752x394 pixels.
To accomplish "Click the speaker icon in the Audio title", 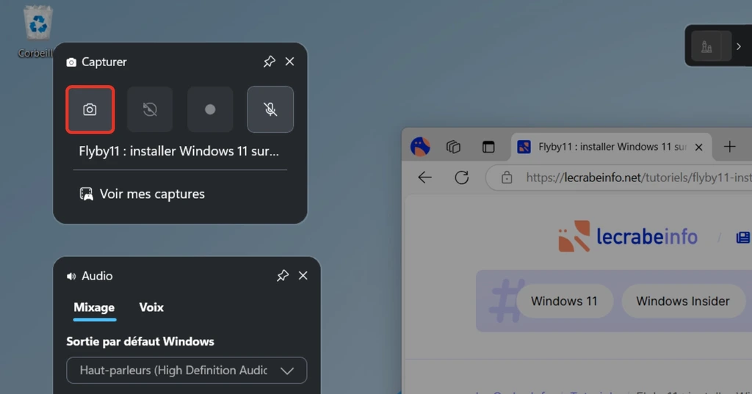I will [71, 276].
